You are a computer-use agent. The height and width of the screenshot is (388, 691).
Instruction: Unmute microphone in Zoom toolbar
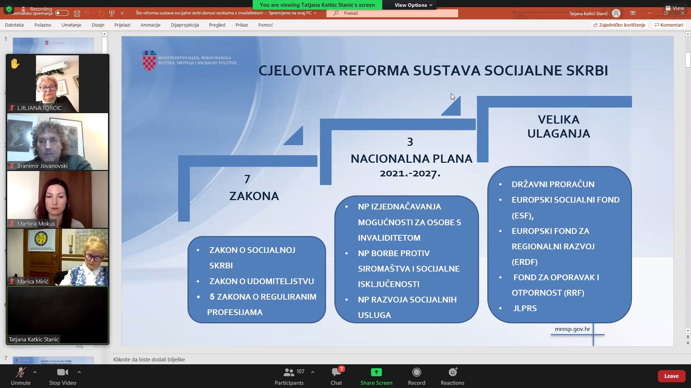click(21, 376)
